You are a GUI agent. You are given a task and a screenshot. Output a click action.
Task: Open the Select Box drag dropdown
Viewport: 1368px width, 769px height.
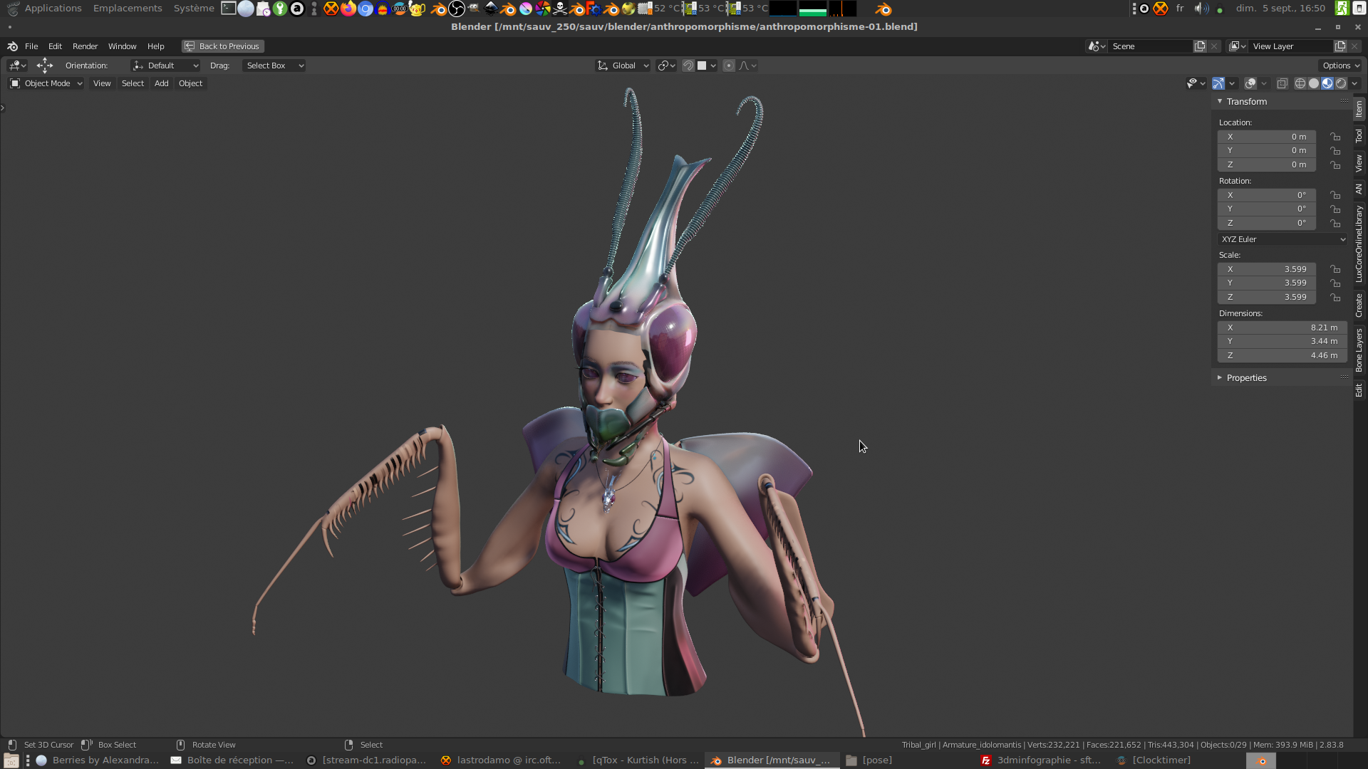274,66
